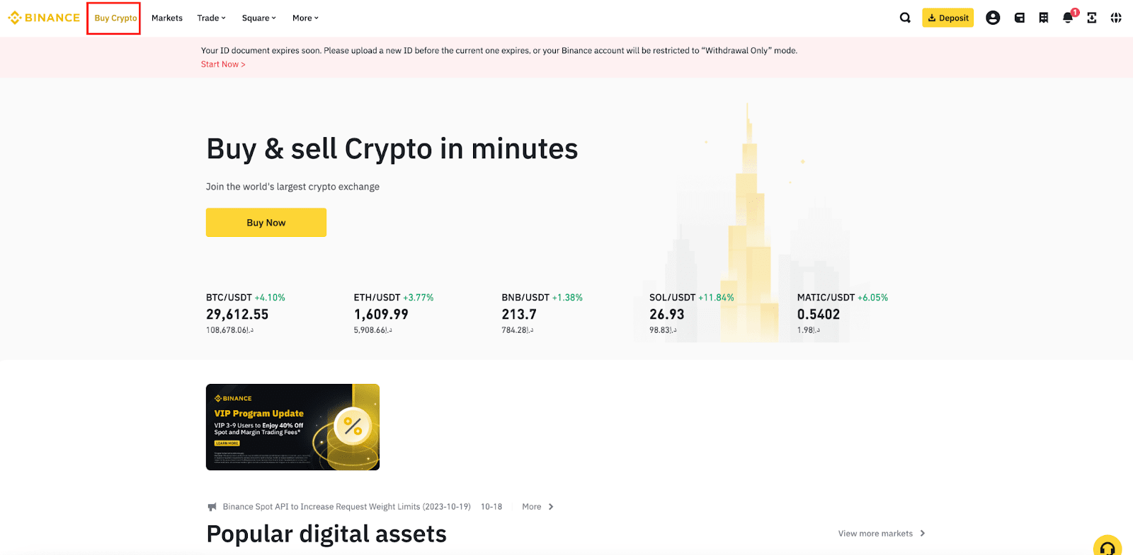Screen dimensions: 1133x555
Task: Open the More navigation dropdown
Action: [x=304, y=18]
